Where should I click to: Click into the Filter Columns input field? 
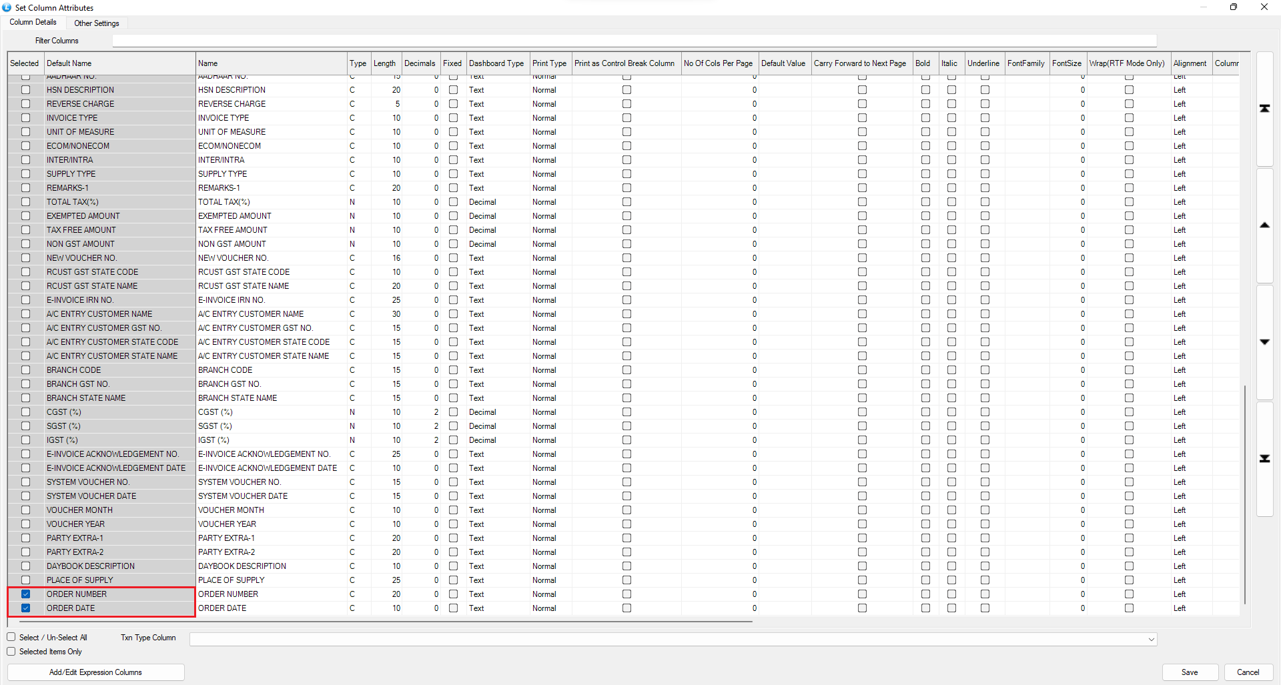point(634,41)
